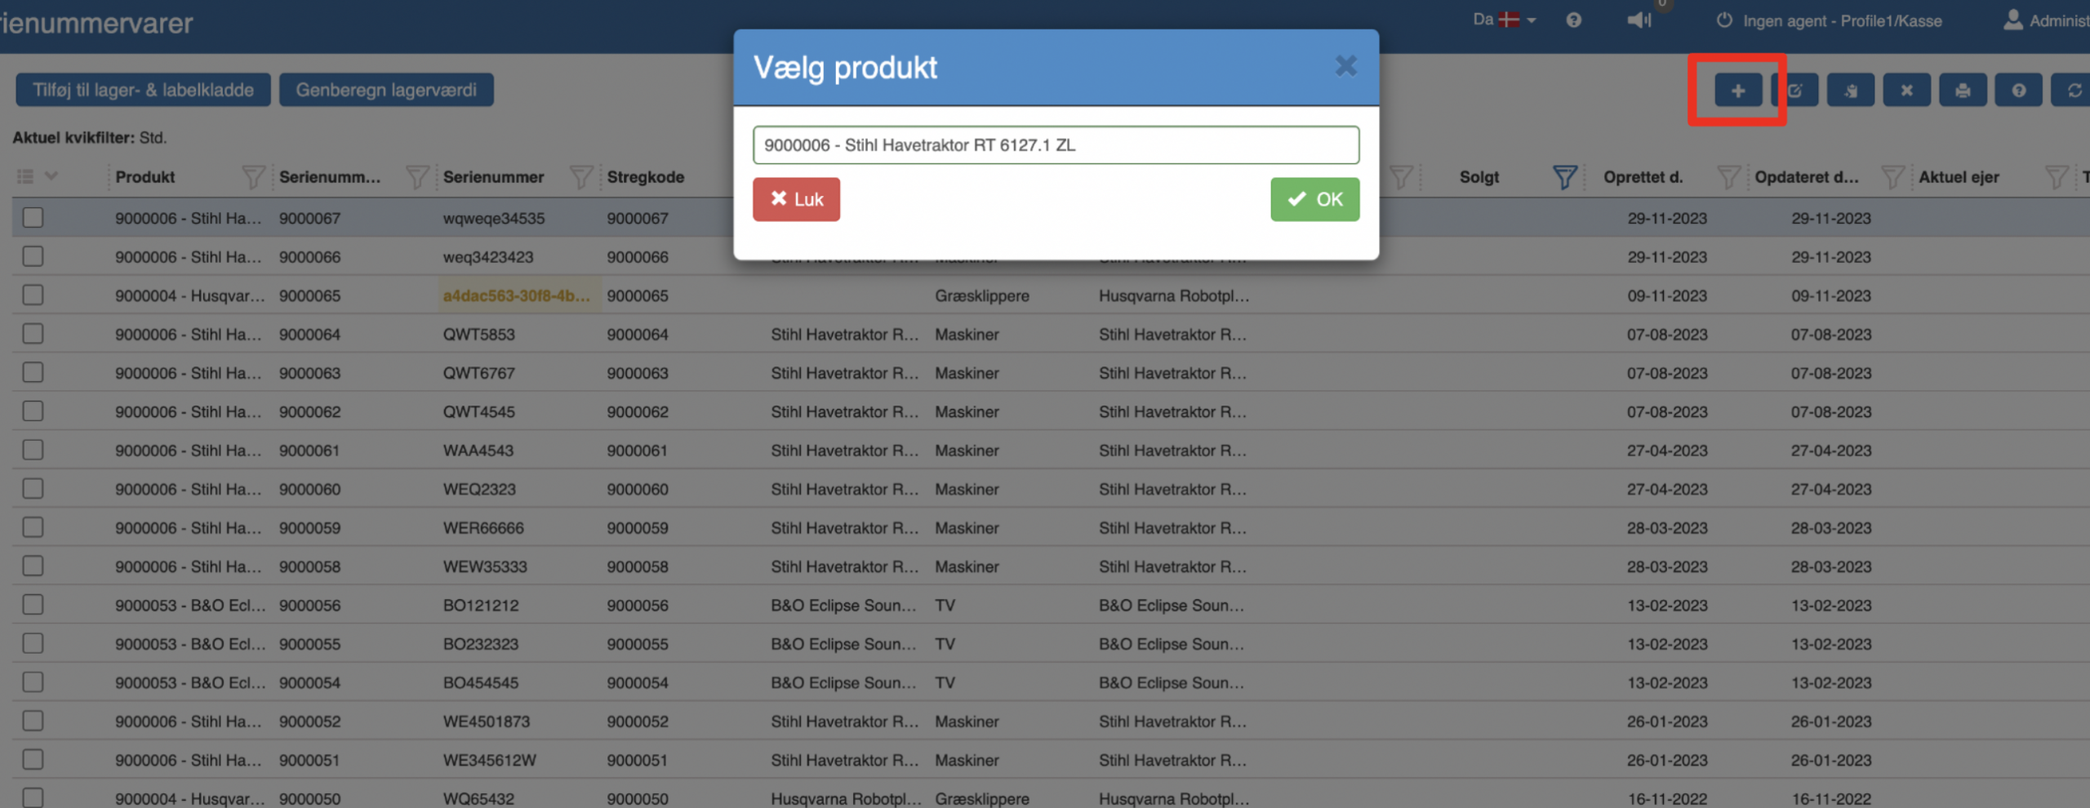Tick checkbox for serial WAA4543 row
Image resolution: width=2090 pixels, height=808 pixels.
(33, 451)
